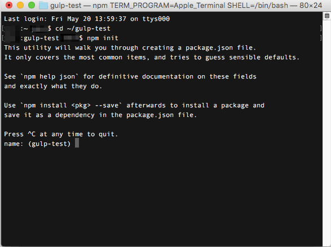Screen dimensions: 331x247
Task: Click the right bracket mark on the cd command line
Action: (x=321, y=28)
